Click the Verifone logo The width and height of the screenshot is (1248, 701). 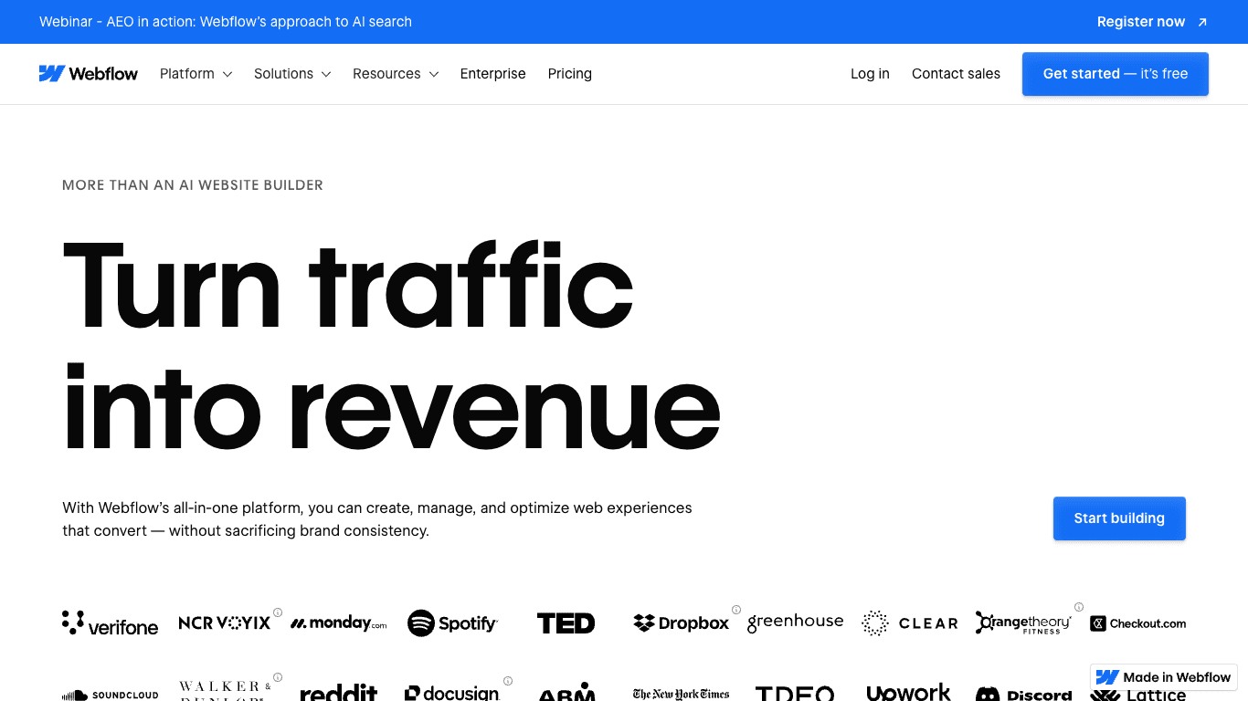click(x=110, y=623)
